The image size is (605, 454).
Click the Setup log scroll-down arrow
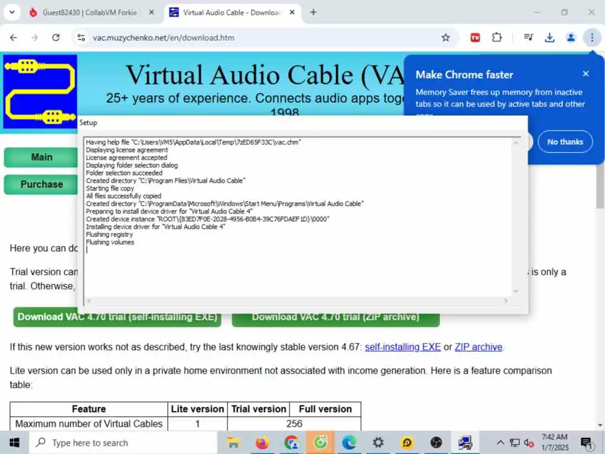[x=516, y=291]
